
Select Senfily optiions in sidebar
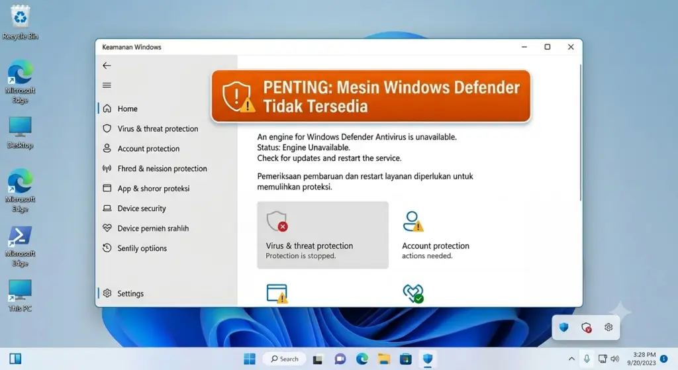tap(142, 248)
